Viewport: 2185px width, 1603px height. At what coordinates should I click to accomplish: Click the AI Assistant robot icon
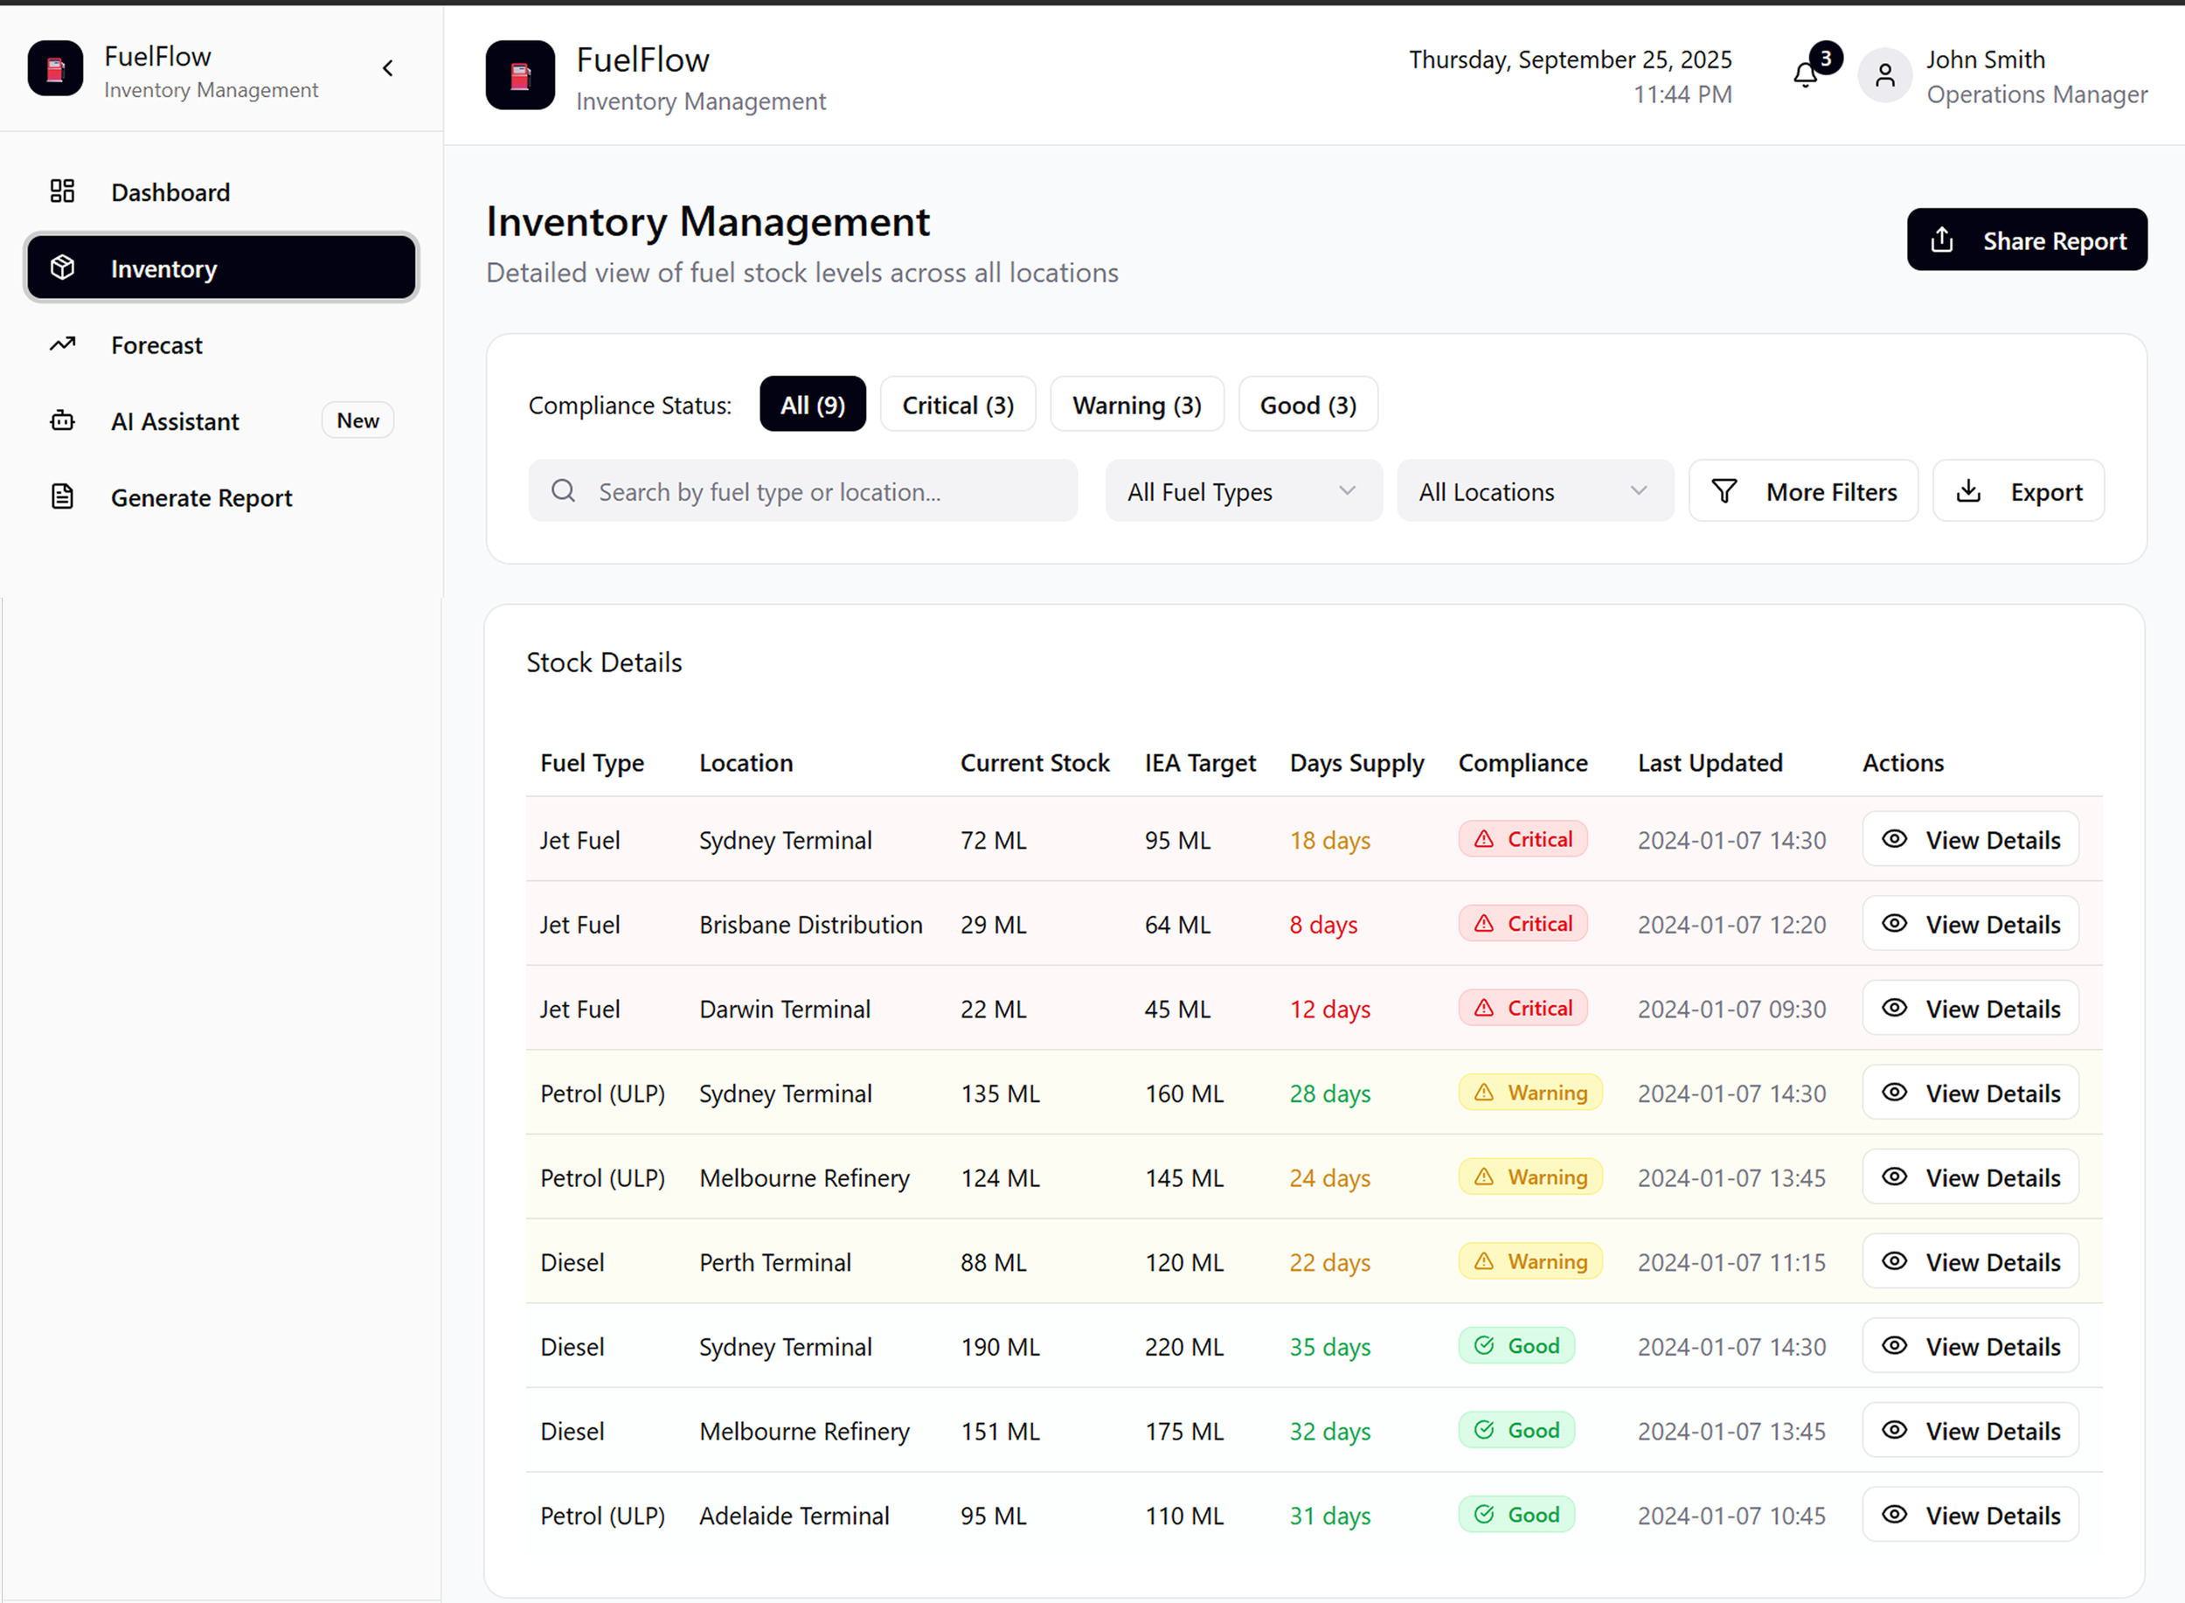pyautogui.click(x=62, y=420)
